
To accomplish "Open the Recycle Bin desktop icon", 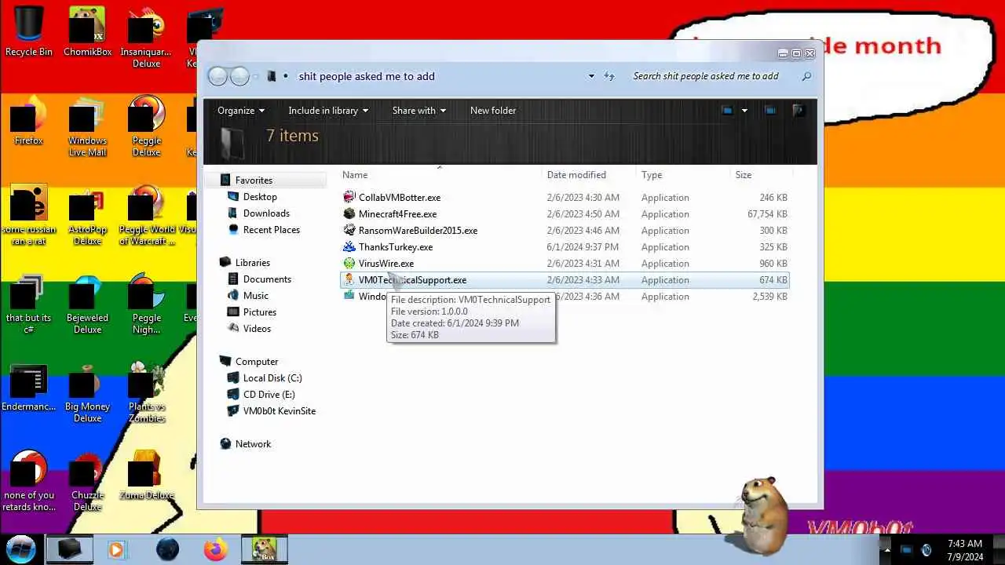I will [28, 32].
